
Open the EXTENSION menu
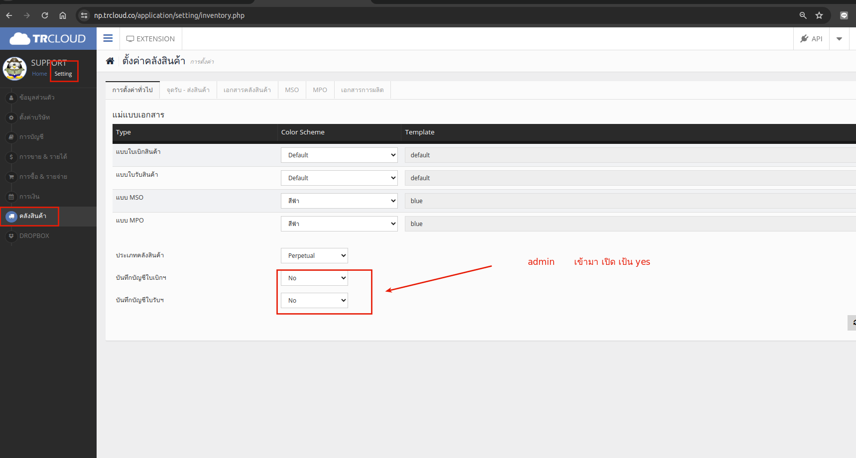[x=150, y=39]
